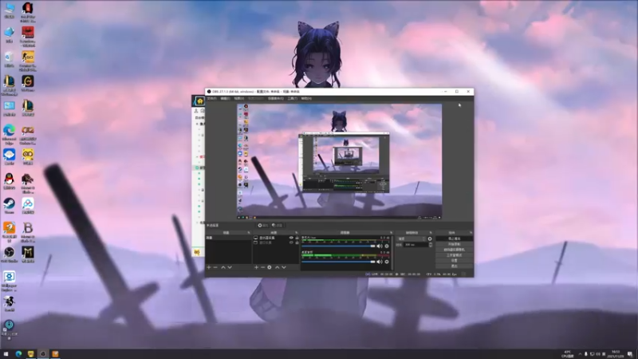Click the microphone volume slider

pos(338,247)
